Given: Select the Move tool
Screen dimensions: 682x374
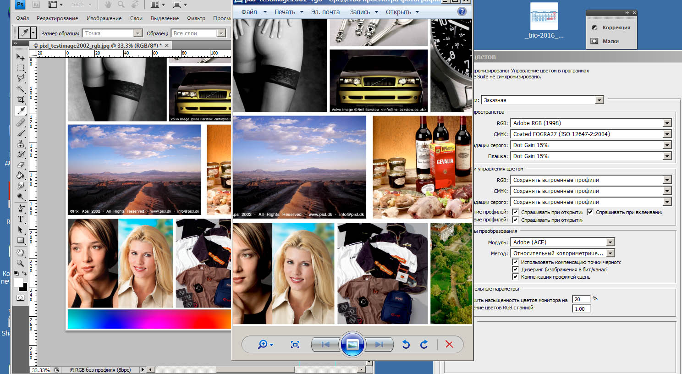Looking at the screenshot, I should (x=21, y=57).
